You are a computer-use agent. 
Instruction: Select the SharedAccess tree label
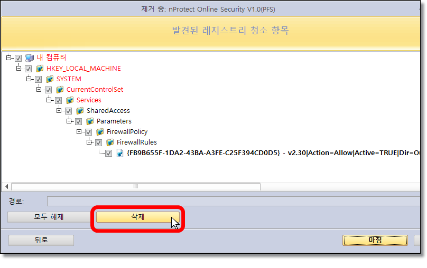click(108, 111)
